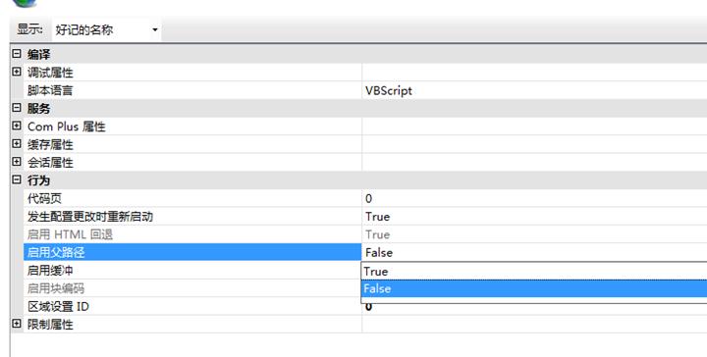The image size is (707, 357).
Task: Open the 显示 name format dropdown
Action: click(x=106, y=30)
